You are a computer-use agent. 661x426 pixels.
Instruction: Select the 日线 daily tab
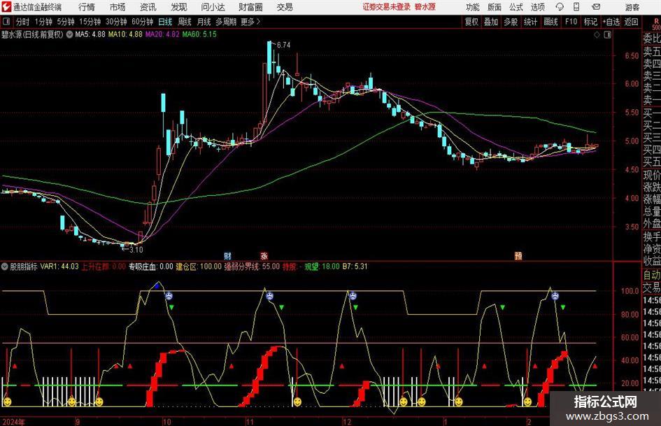click(x=165, y=22)
